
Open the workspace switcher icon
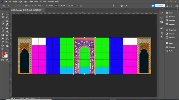[x=171, y=6]
